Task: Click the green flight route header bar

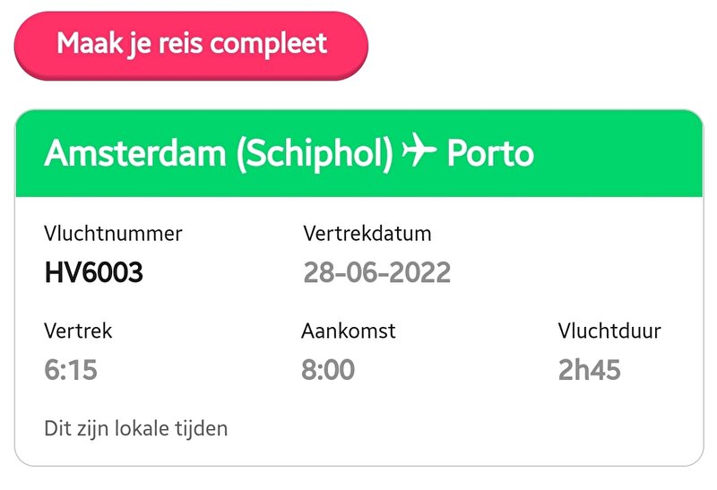Action: 359,153
